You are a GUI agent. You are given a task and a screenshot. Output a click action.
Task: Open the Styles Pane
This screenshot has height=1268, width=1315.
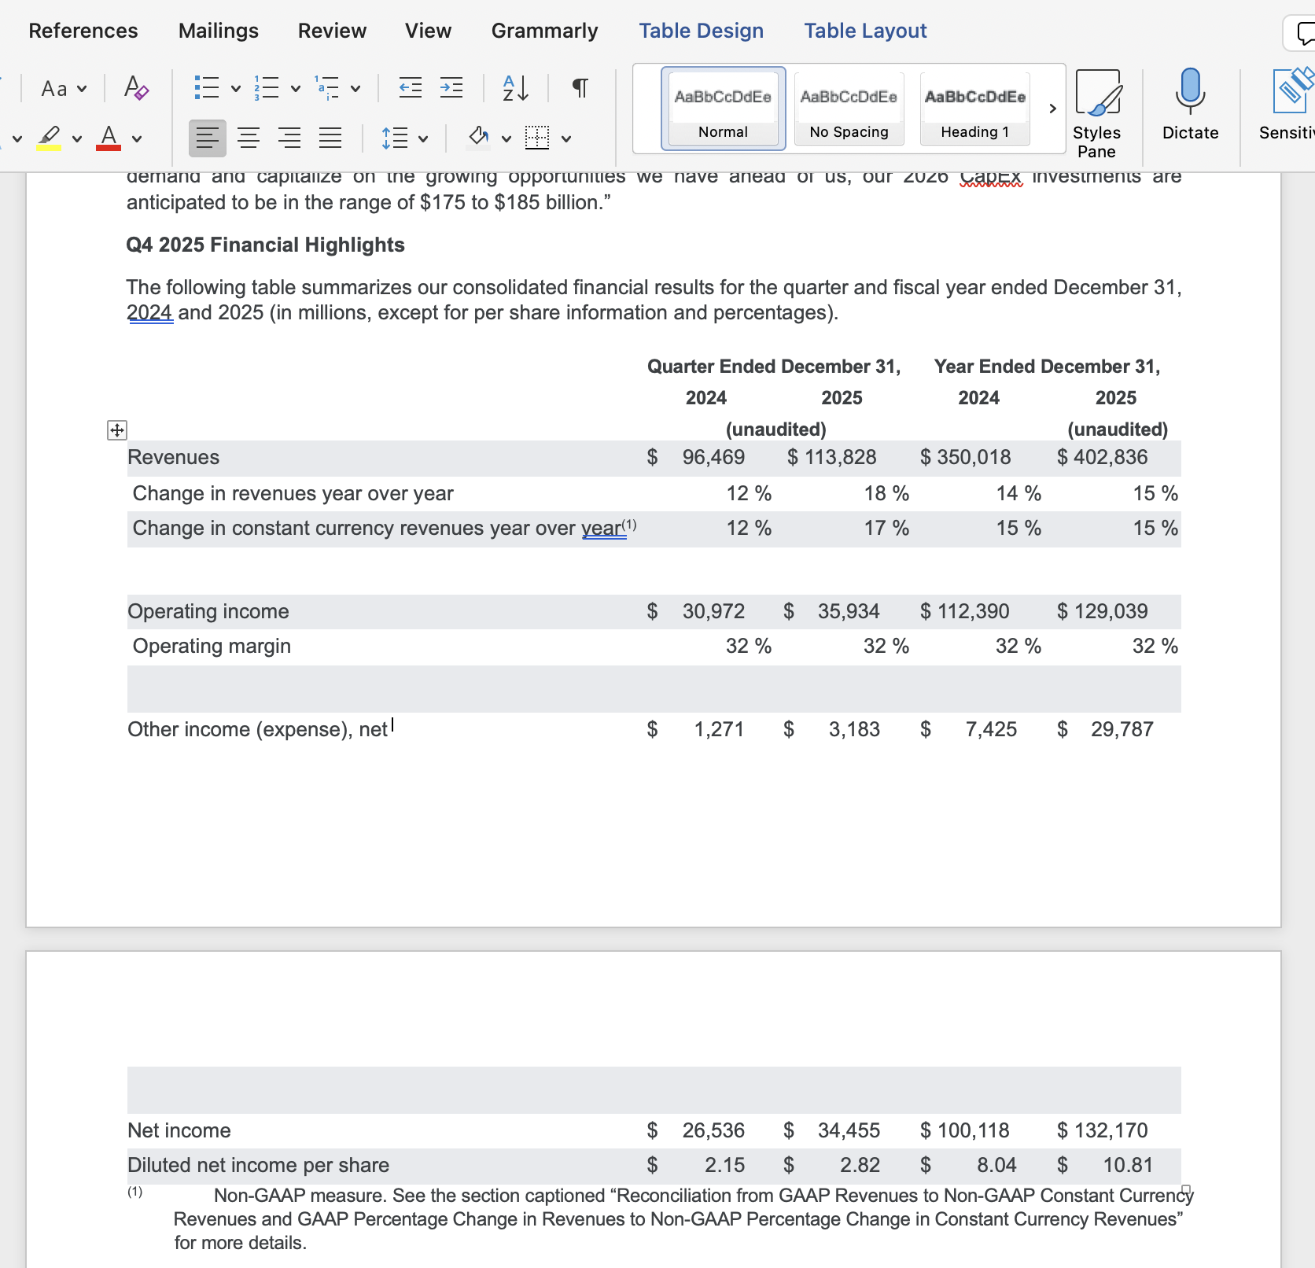point(1097,115)
